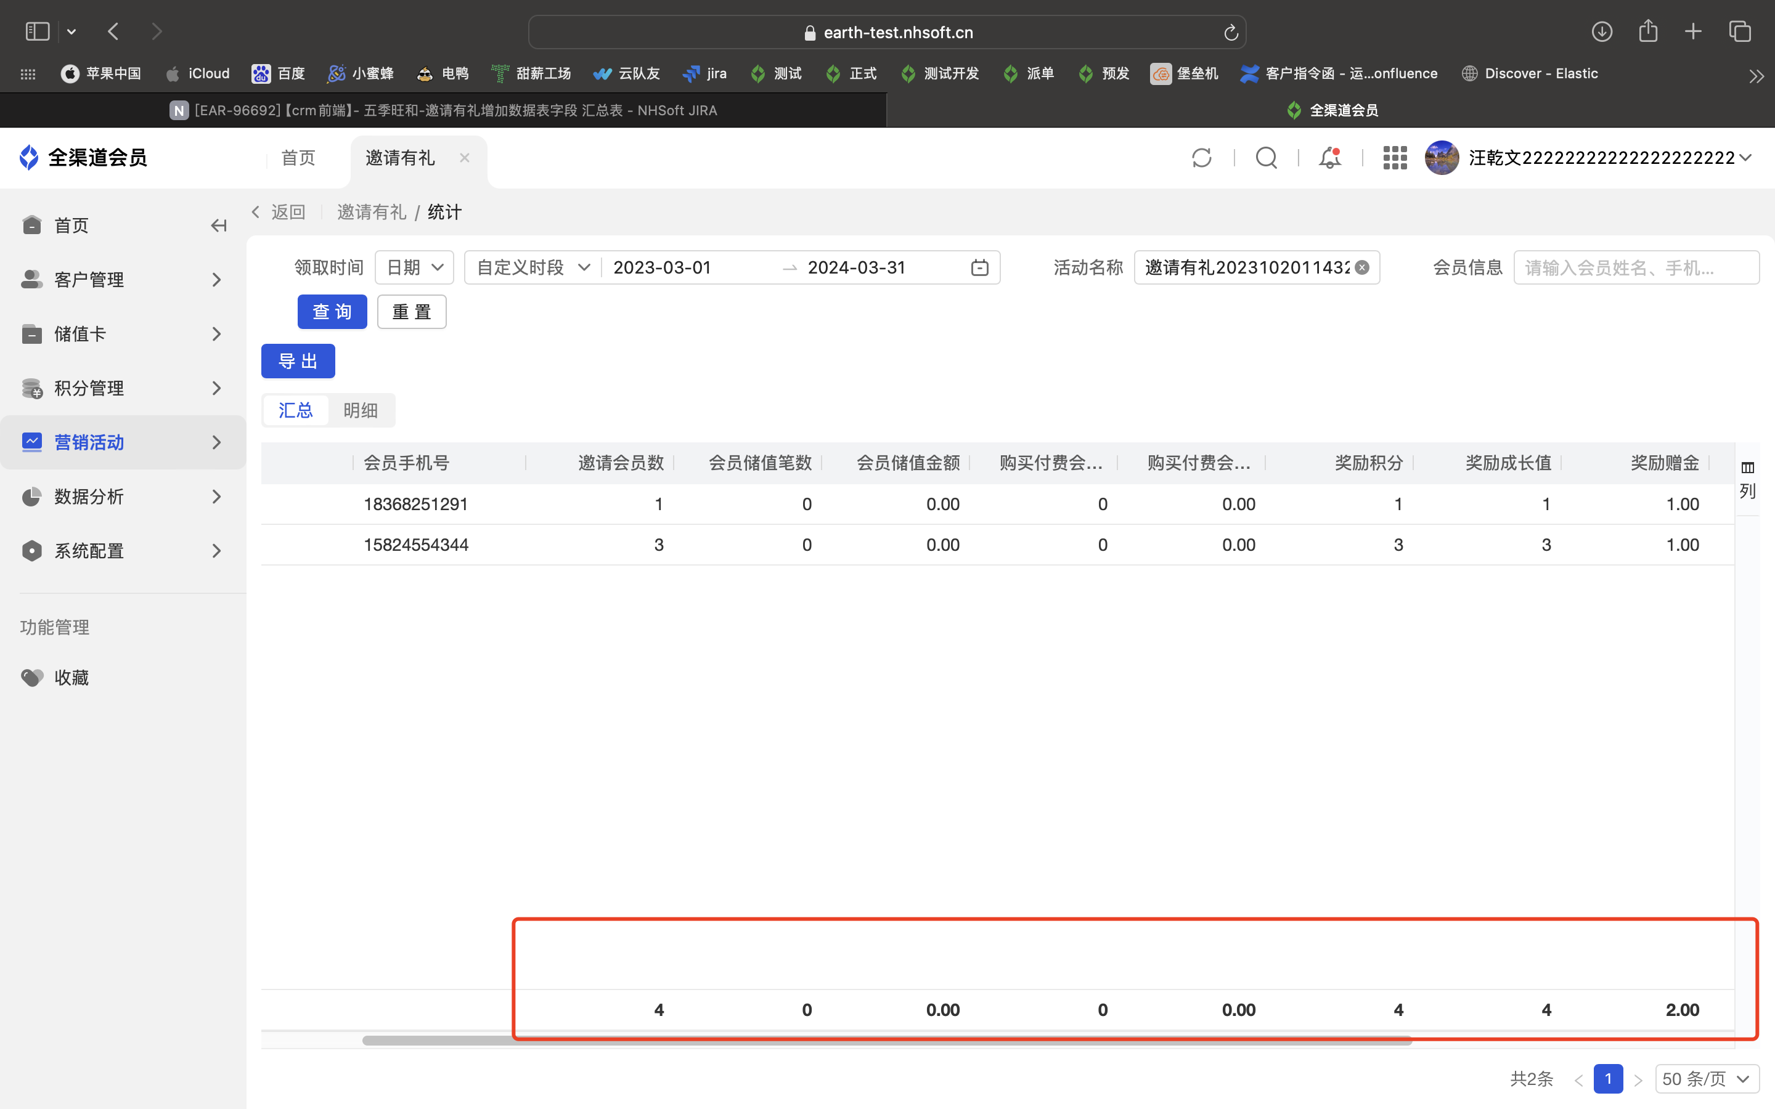
Task: Expand the 系统配置 sidebar menu
Action: (x=123, y=551)
